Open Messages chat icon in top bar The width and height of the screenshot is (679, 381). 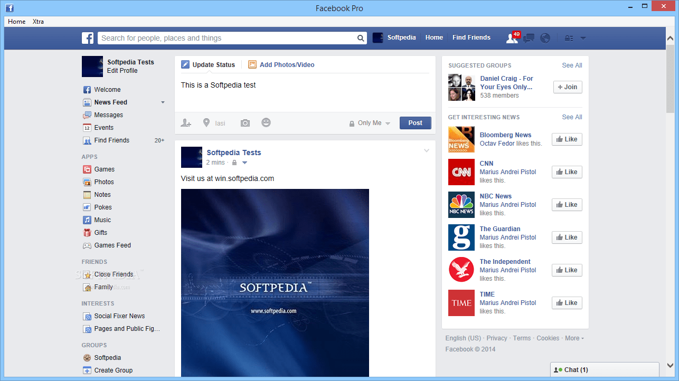coord(529,38)
